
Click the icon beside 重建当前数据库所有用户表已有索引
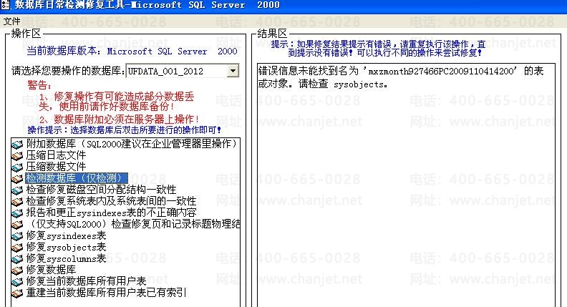tap(17, 293)
